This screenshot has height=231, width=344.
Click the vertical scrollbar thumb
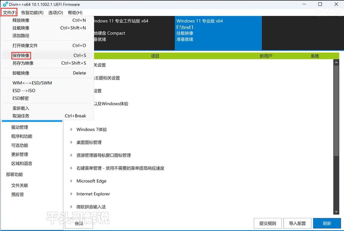point(336,110)
